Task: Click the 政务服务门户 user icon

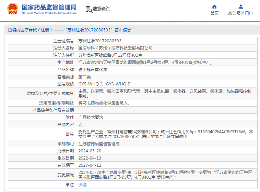Action: [240, 6]
